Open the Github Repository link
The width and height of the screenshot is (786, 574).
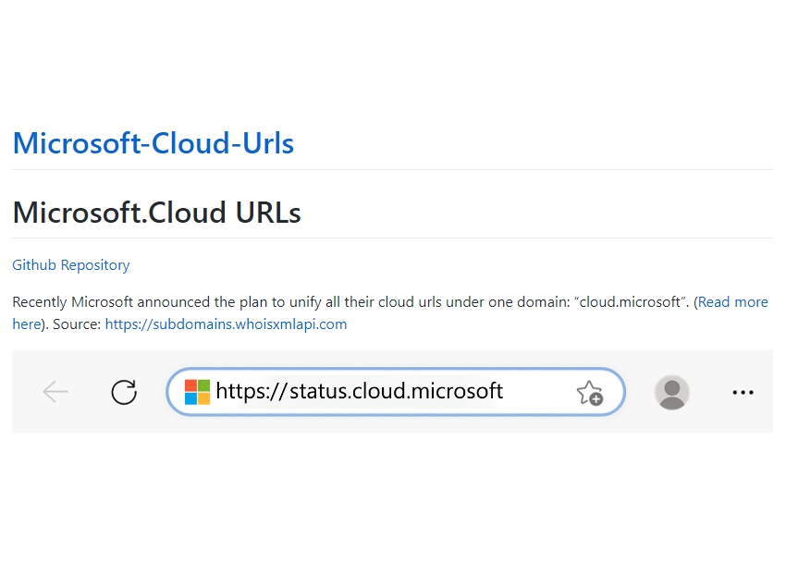(70, 265)
